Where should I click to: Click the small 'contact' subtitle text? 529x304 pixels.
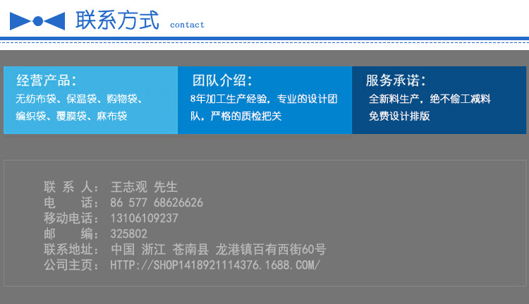pos(187,25)
